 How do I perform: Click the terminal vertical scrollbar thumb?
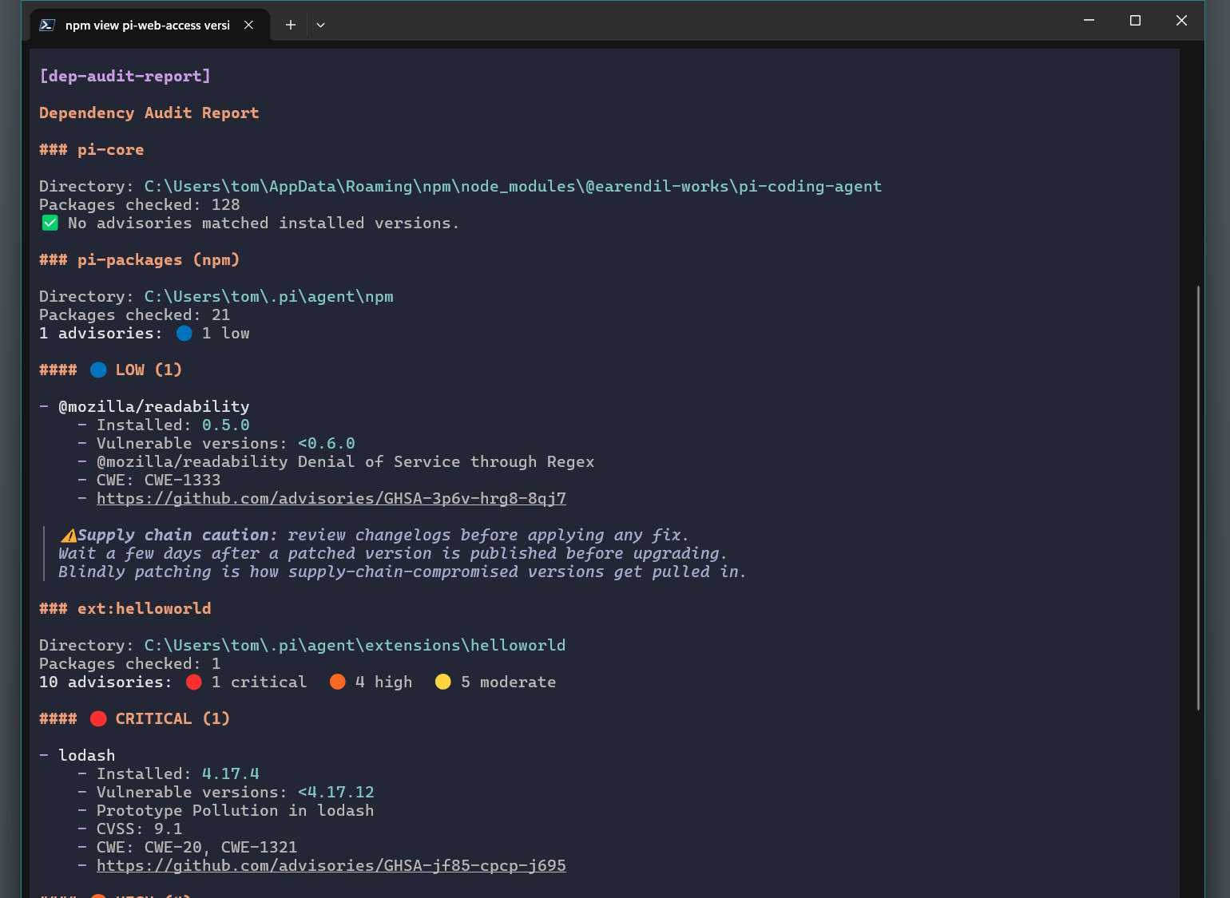[1198, 497]
